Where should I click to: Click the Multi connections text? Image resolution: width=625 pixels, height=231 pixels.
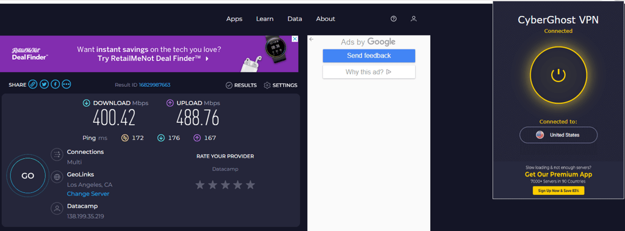74,162
